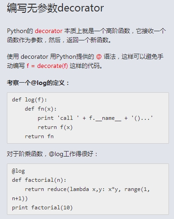Viewport: 174px width, 219px height.
Task: Click the code line def fn(x):
Action: pyautogui.click(x=41, y=109)
